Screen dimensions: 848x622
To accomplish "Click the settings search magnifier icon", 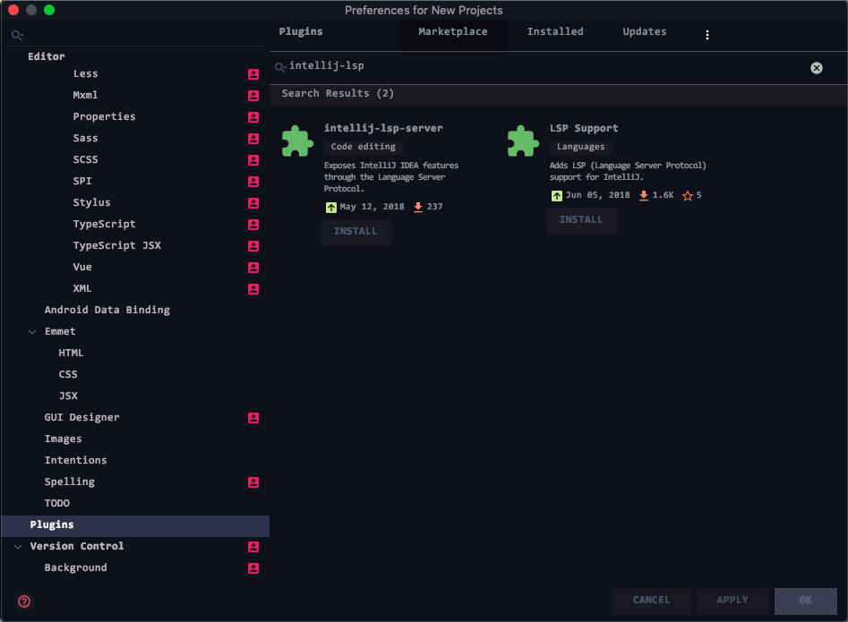I will pyautogui.click(x=17, y=35).
